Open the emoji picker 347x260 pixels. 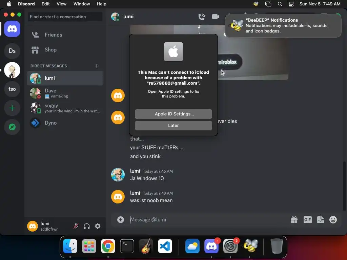[x=333, y=219]
